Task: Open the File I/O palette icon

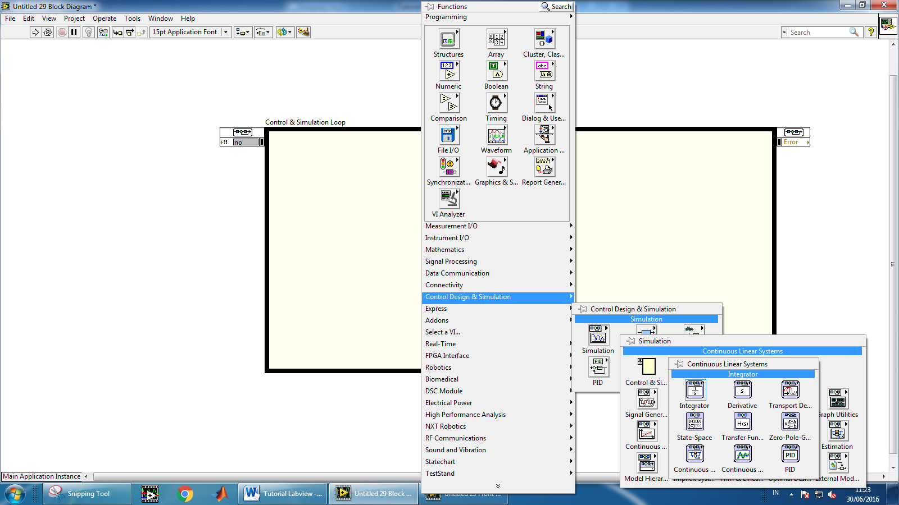Action: pos(448,135)
